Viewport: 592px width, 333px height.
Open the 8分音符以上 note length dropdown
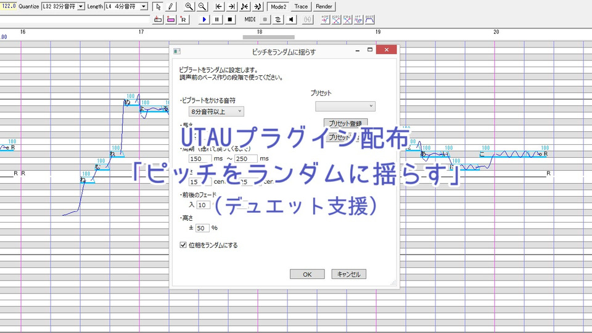[x=216, y=112]
